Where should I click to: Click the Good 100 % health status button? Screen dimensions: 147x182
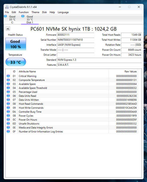click(x=16, y=44)
